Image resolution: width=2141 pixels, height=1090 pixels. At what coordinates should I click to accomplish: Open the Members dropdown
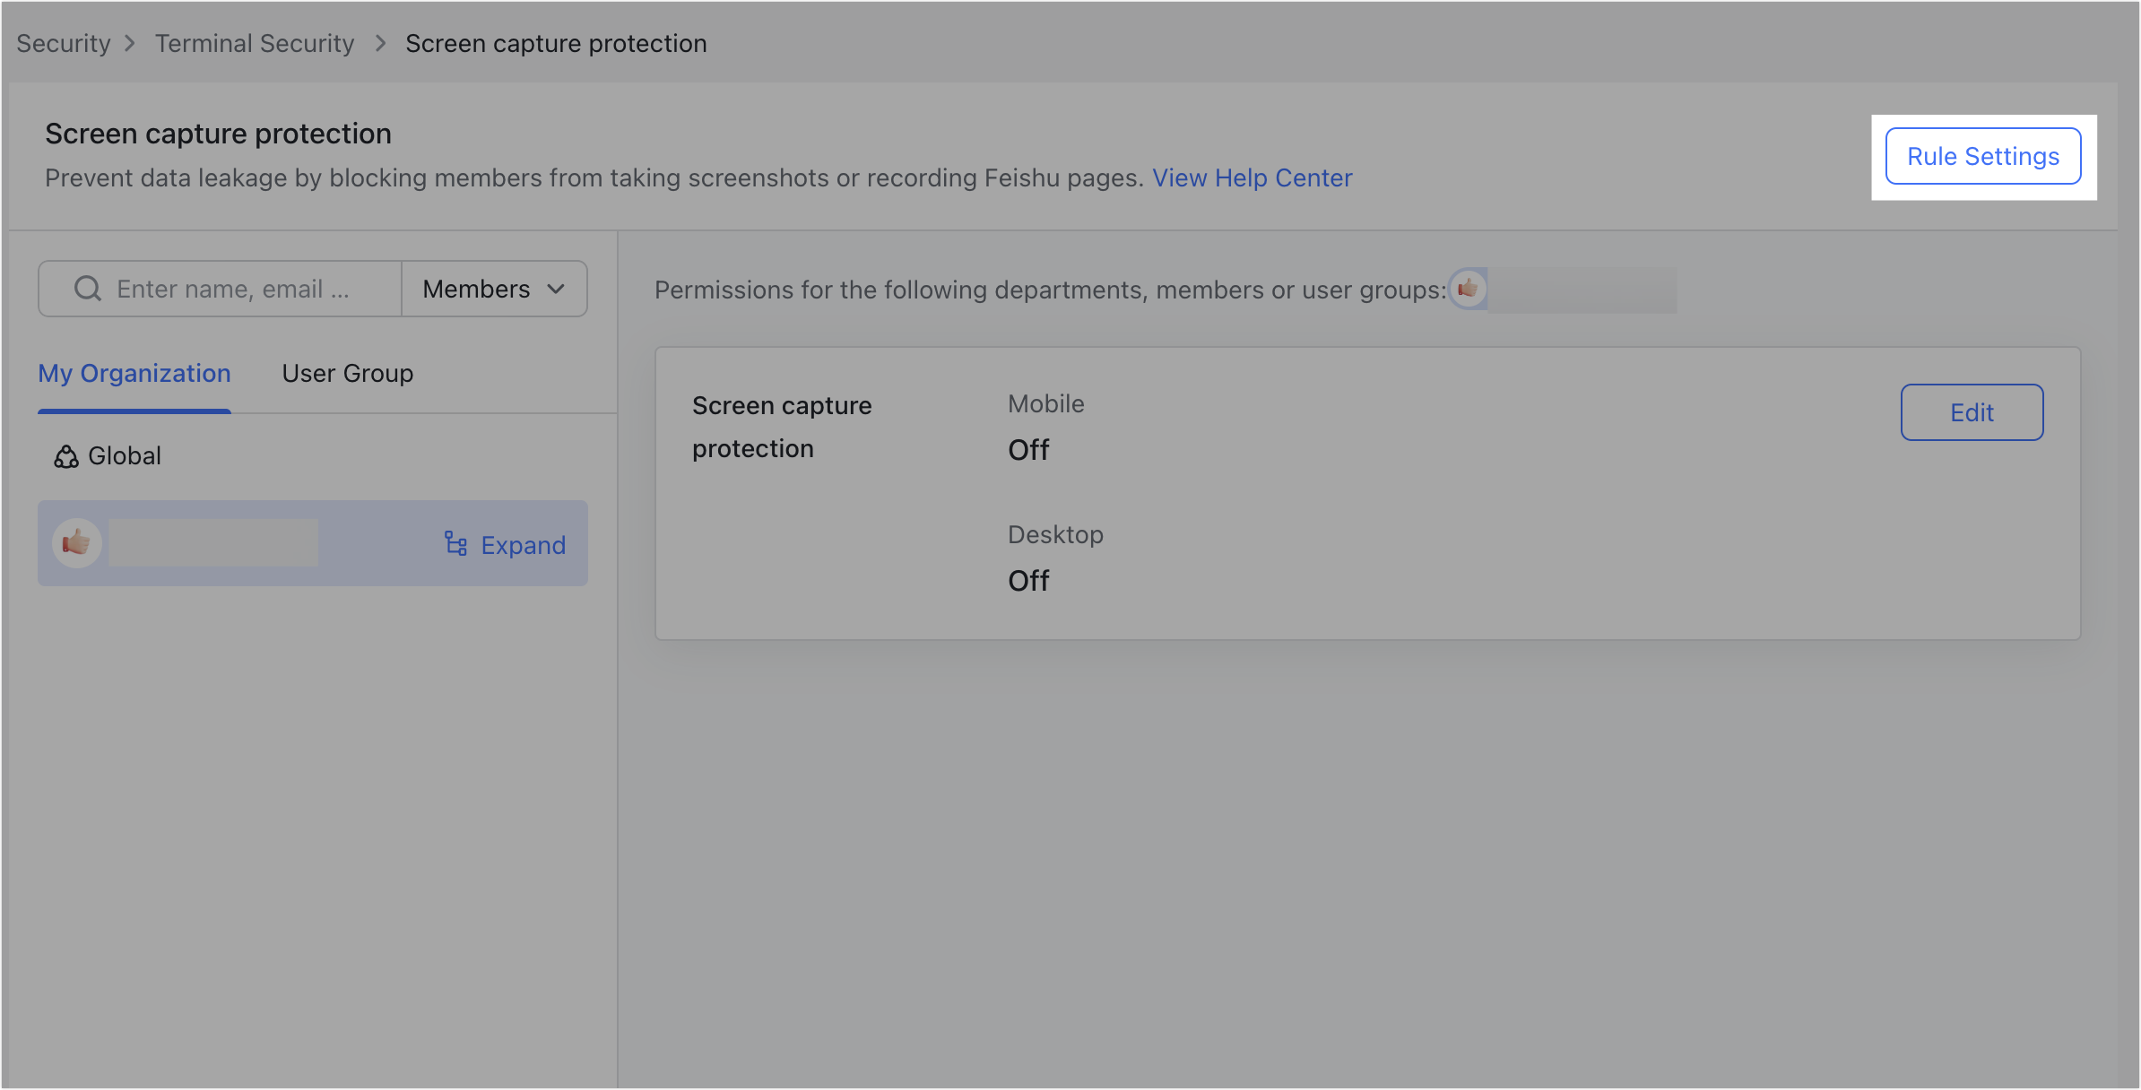pos(494,289)
